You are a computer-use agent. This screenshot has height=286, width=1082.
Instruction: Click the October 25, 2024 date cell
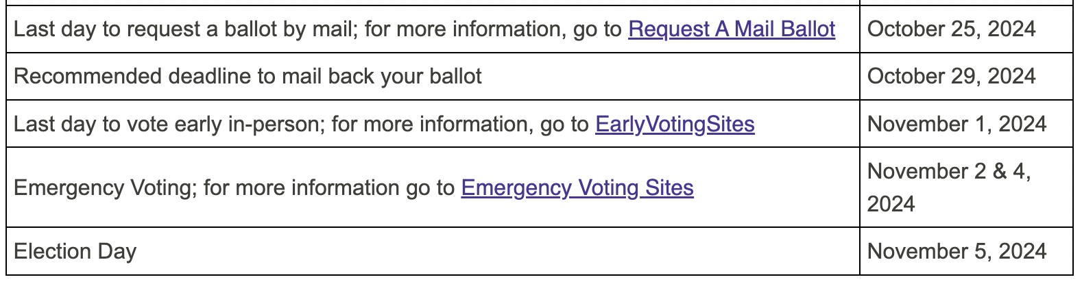tap(966, 29)
